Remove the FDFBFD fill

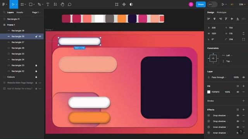click(x=244, y=92)
